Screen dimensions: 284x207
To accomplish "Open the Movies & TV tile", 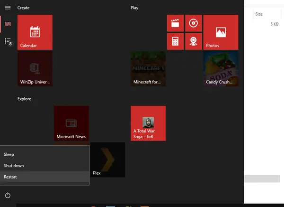I will 175,23.
